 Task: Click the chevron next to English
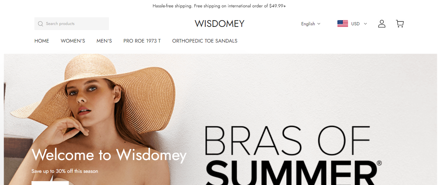tap(319, 24)
